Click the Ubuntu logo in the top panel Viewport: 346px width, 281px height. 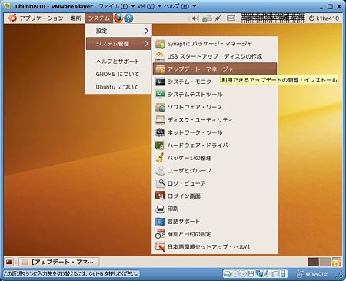[x=12, y=18]
